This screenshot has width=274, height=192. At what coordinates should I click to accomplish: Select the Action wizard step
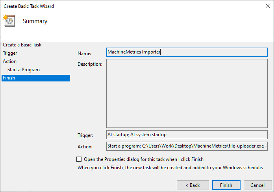(x=9, y=61)
